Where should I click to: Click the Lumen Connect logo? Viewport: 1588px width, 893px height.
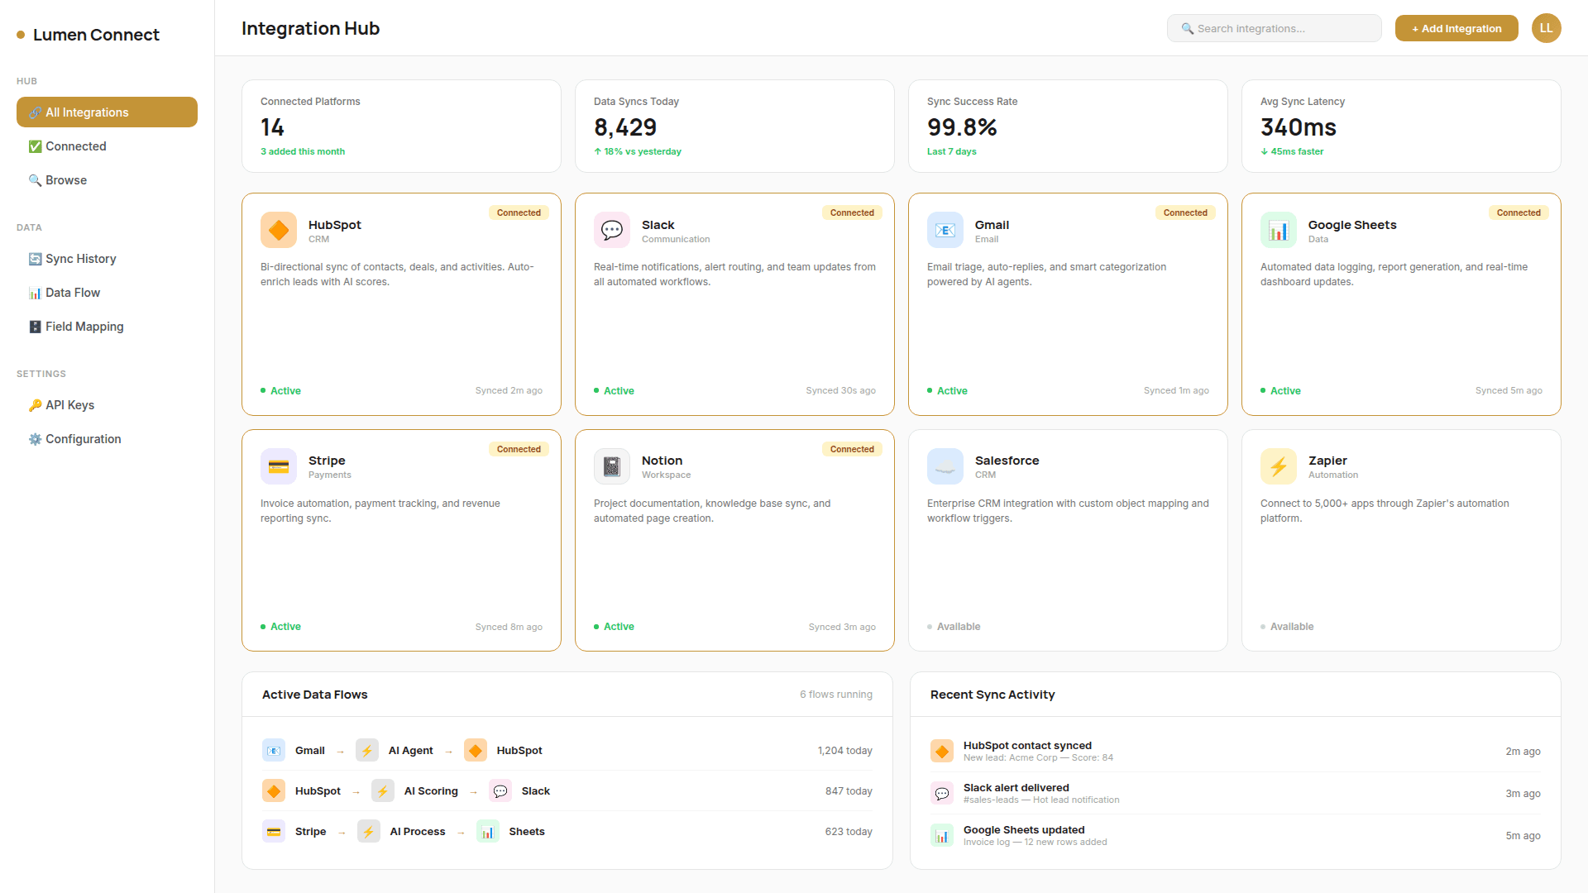(88, 35)
